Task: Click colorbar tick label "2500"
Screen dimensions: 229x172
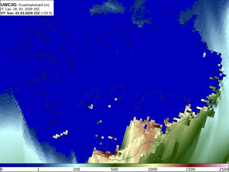Action: click(224, 170)
